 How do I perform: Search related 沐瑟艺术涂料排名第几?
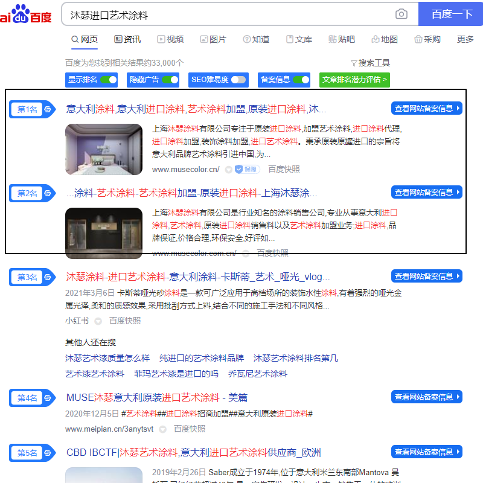tap(296, 358)
